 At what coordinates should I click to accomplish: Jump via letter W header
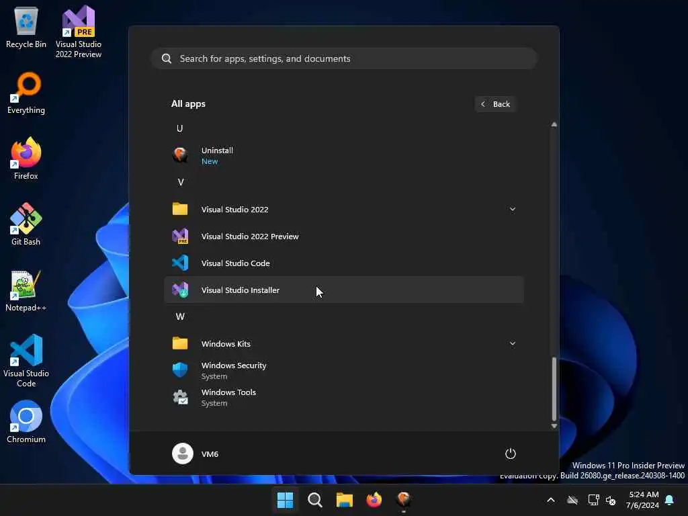pos(180,316)
